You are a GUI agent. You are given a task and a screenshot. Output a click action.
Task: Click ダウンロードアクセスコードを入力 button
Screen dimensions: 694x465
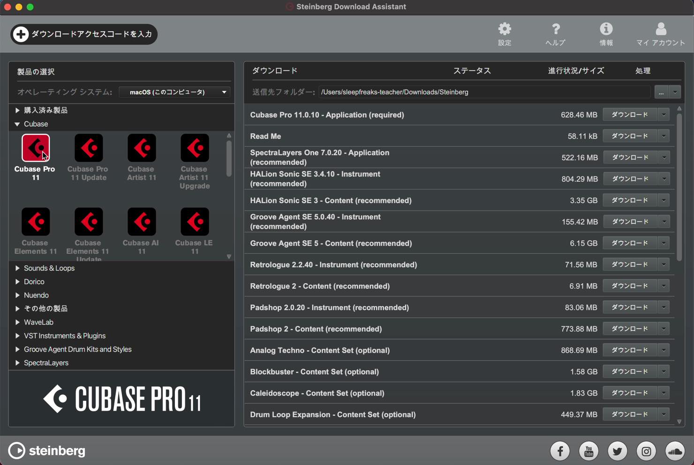pos(84,34)
